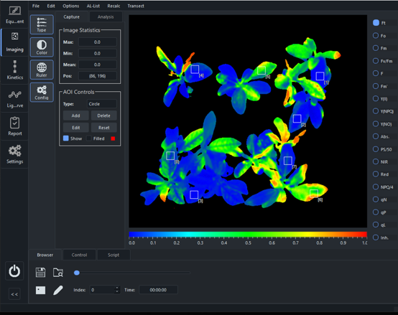Open the Options menu
This screenshot has height=315, width=398.
tap(71, 6)
